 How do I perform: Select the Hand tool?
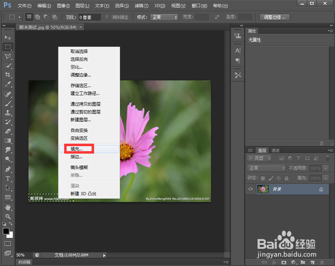[8, 207]
